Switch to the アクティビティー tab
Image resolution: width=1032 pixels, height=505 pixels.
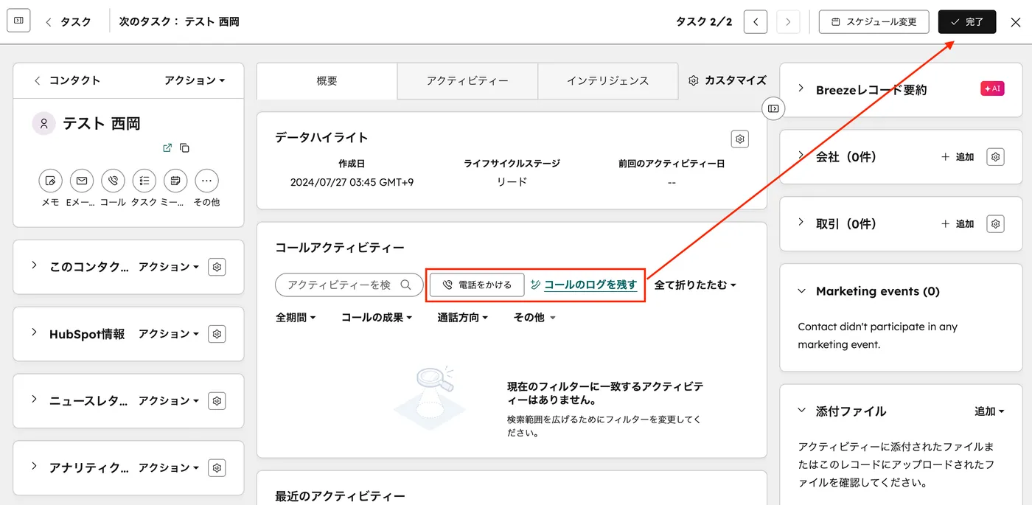[x=467, y=81]
